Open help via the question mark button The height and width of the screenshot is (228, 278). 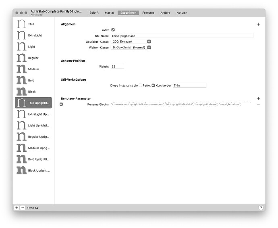pyautogui.click(x=261, y=207)
